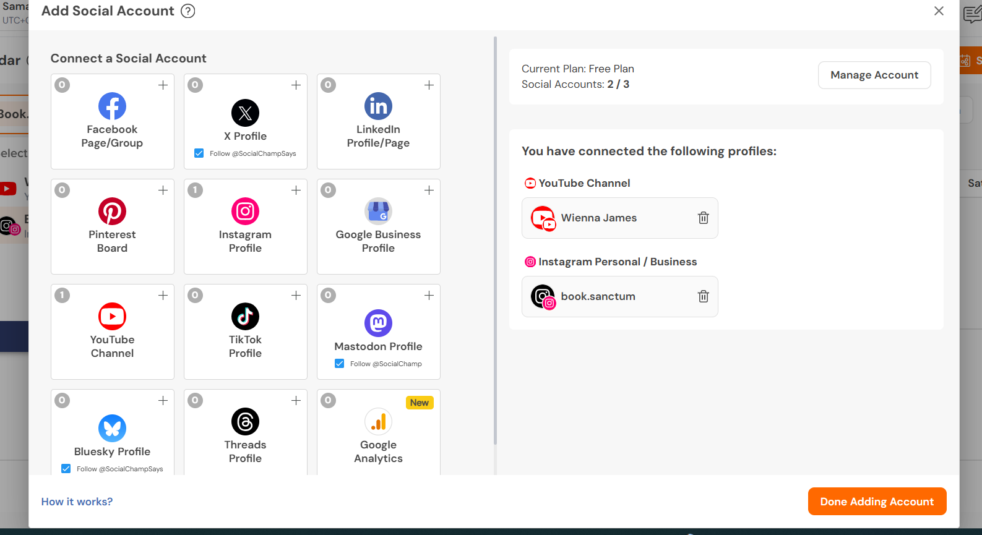The height and width of the screenshot is (535, 982).
Task: Click the YouTube Channel card icon
Action: [x=112, y=317]
